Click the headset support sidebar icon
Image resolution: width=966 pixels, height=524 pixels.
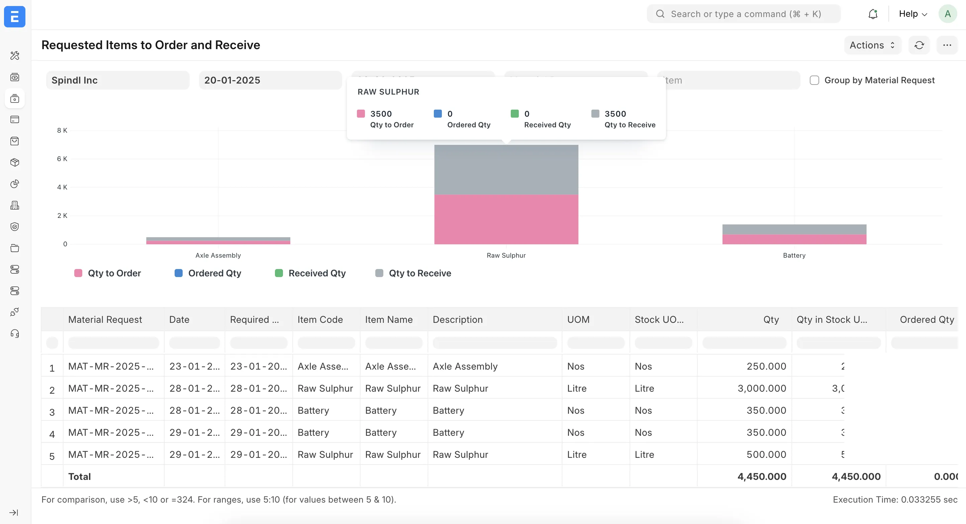(15, 334)
